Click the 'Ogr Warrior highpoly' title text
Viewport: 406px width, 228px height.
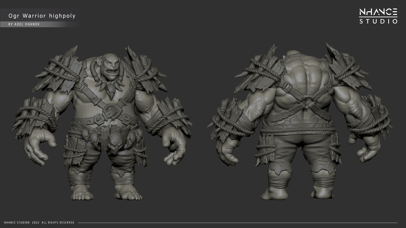(x=42, y=16)
